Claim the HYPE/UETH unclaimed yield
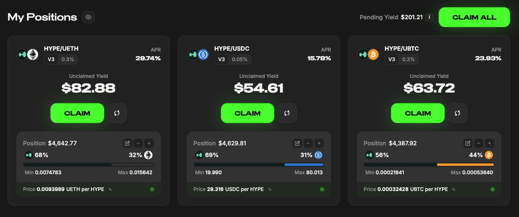 (x=77, y=113)
